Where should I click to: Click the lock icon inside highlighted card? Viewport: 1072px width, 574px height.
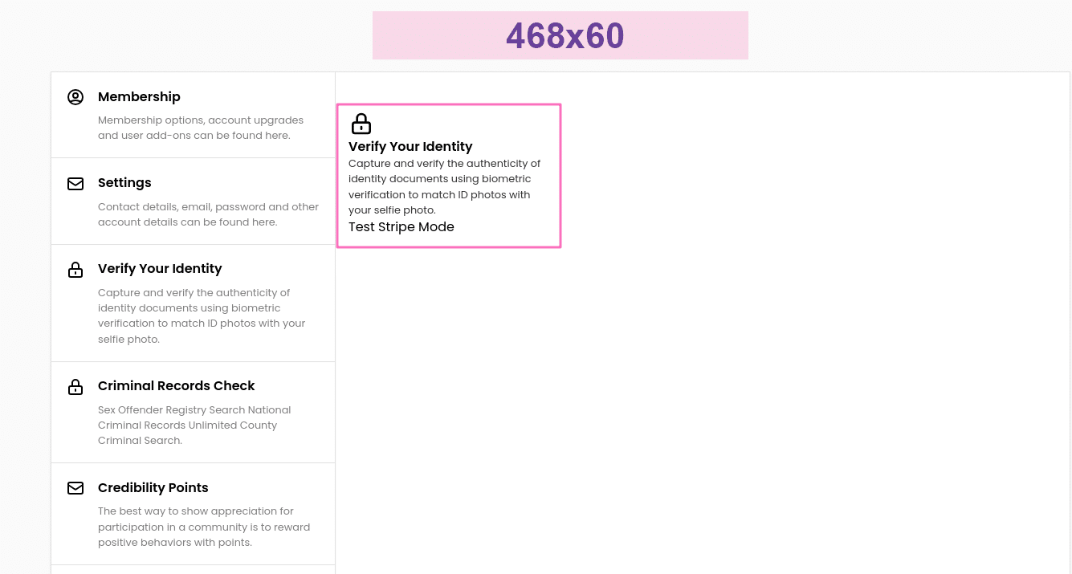point(361,124)
